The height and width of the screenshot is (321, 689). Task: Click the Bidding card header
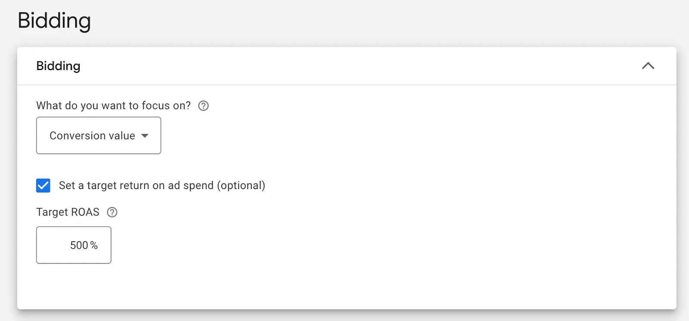point(58,66)
